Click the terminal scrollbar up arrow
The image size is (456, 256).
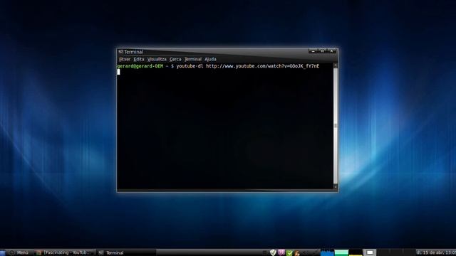pos(335,65)
